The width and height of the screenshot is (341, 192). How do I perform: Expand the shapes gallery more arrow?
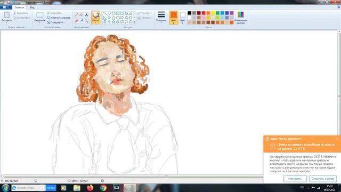[x=135, y=22]
